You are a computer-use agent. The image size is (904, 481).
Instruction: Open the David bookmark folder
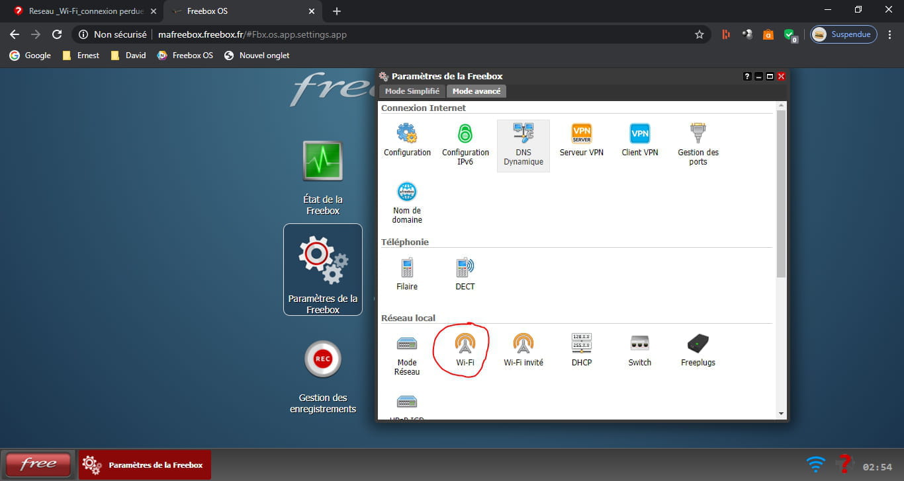tap(128, 55)
